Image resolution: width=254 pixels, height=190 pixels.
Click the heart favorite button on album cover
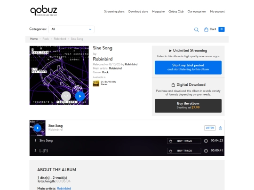[66, 96]
